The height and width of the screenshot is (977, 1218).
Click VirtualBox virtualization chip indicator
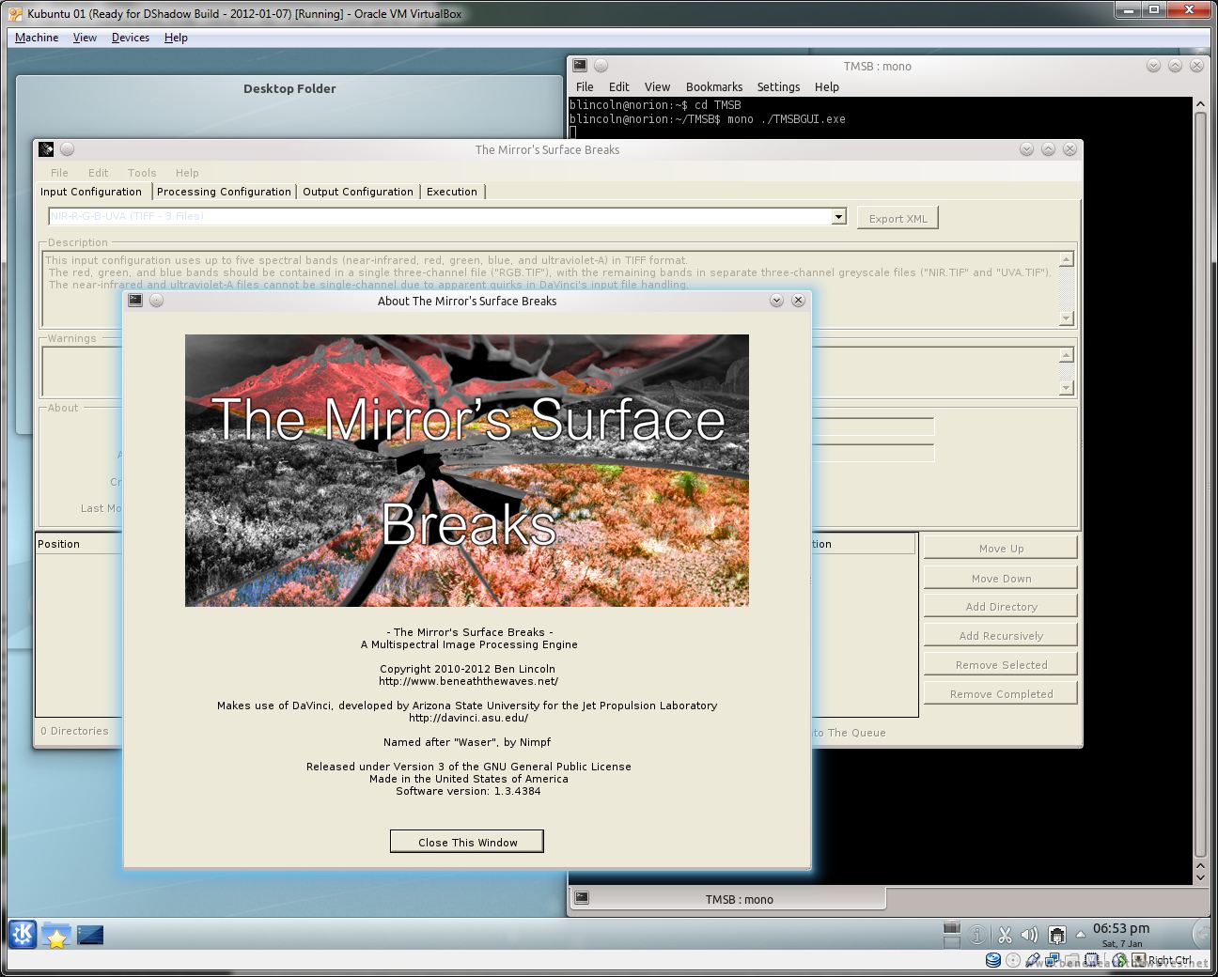tap(1090, 960)
